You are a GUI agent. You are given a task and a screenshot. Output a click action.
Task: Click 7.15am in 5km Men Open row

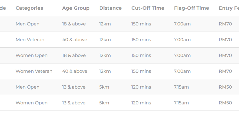tap(181, 87)
